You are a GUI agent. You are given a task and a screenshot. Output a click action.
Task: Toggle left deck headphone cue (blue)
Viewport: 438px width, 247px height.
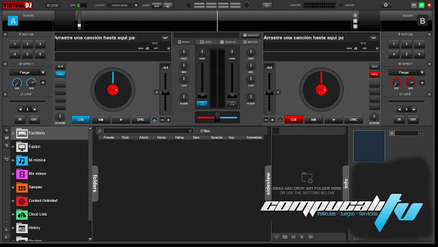click(x=202, y=104)
